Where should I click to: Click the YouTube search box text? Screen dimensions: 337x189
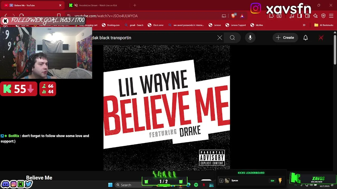click(x=111, y=38)
